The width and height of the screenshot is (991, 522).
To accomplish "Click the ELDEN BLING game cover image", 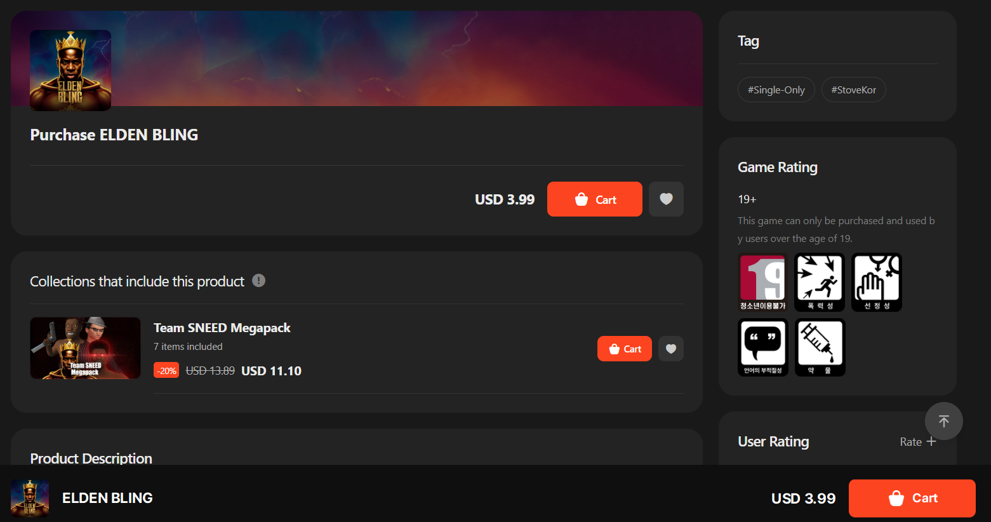I will 70,70.
